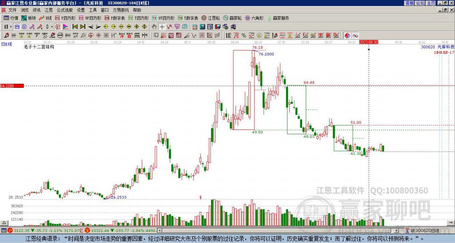Viewport: 455px width, 243px height.
Task: Open the 9P四方形 tool
Action: (x=90, y=18)
